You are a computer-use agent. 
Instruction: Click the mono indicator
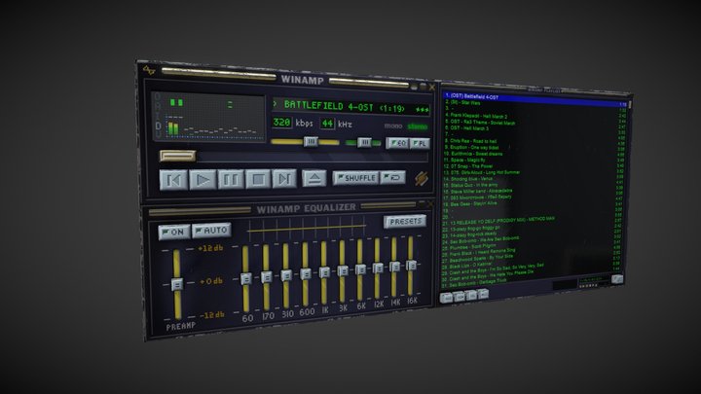pos(393,126)
